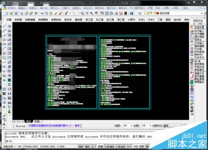Click 设置 in the TSSD toolbar
The height and width of the screenshot is (150, 208).
tap(9, 20)
